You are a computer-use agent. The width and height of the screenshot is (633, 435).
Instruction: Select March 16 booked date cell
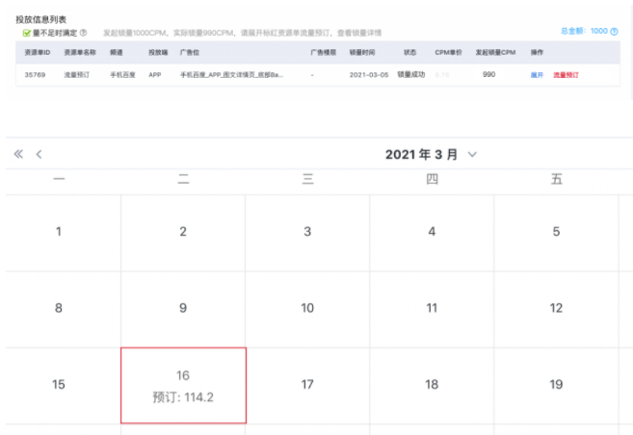click(x=183, y=385)
